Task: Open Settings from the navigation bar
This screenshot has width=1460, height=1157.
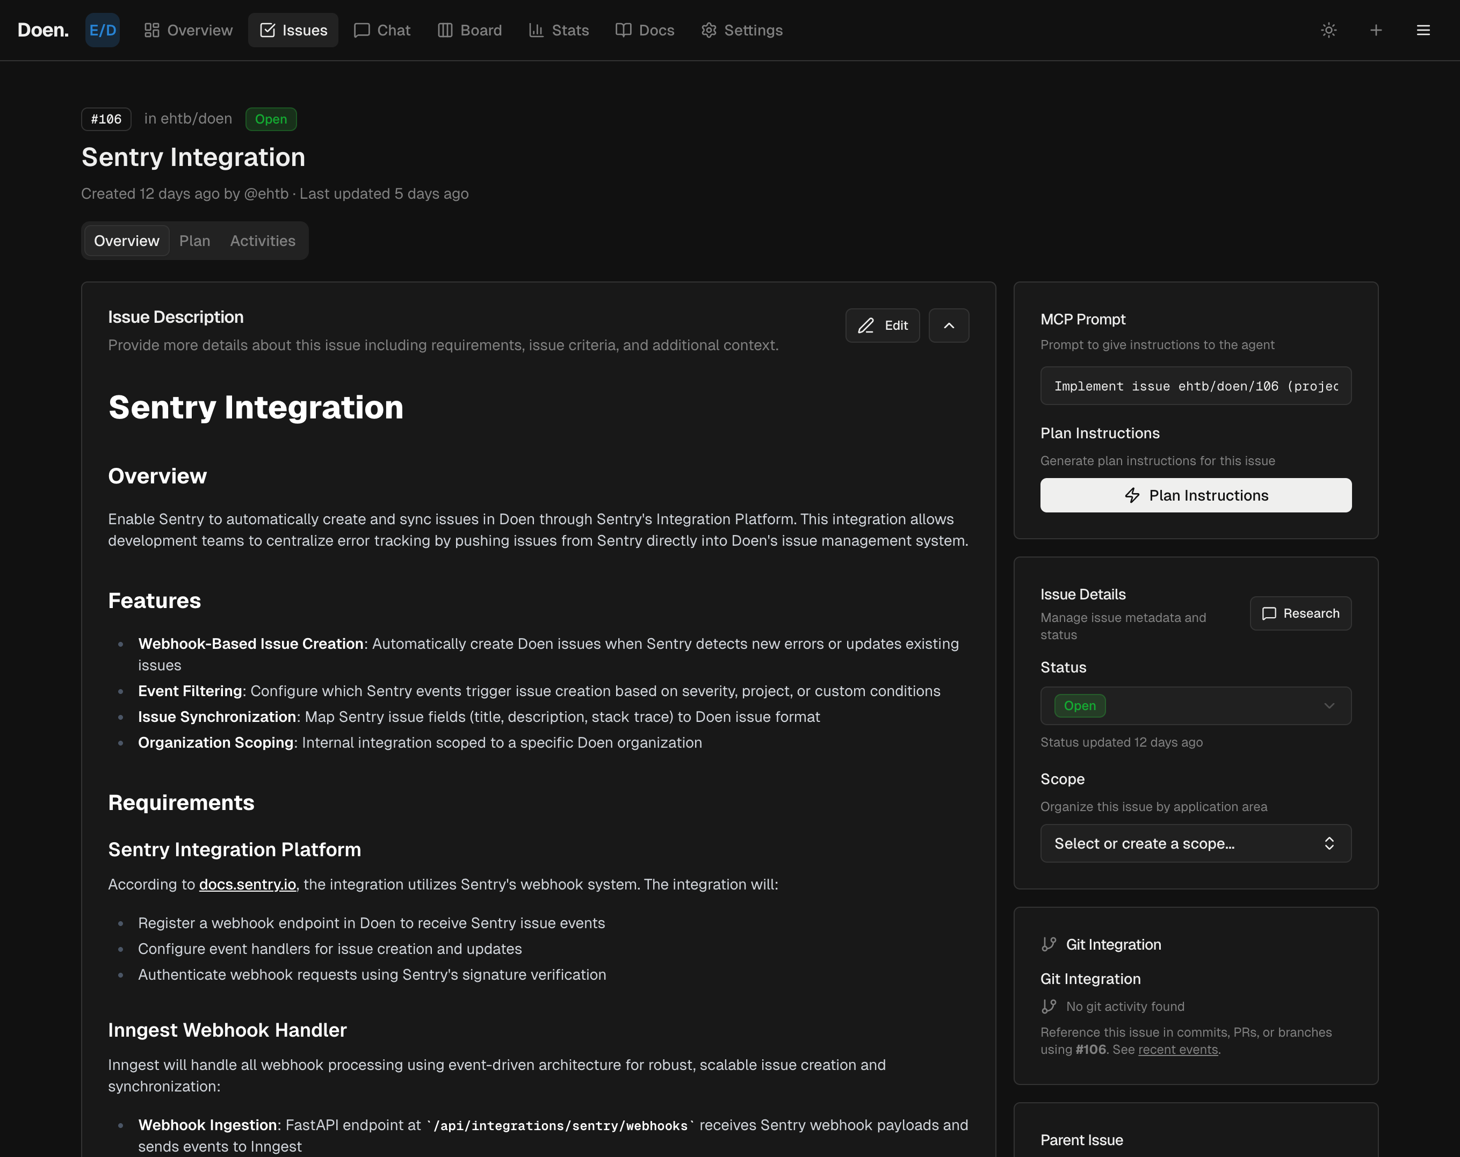Action: tap(741, 30)
